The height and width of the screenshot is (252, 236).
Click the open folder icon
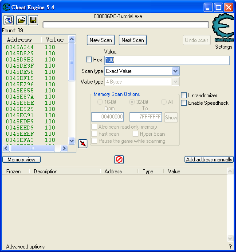click(x=21, y=20)
